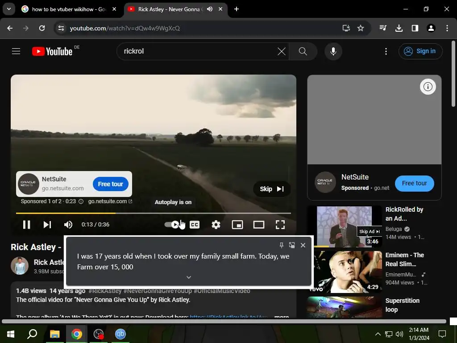This screenshot has height=343, width=457.
Task: Open the ad info icon beside Sponsored
Action: [81, 201]
